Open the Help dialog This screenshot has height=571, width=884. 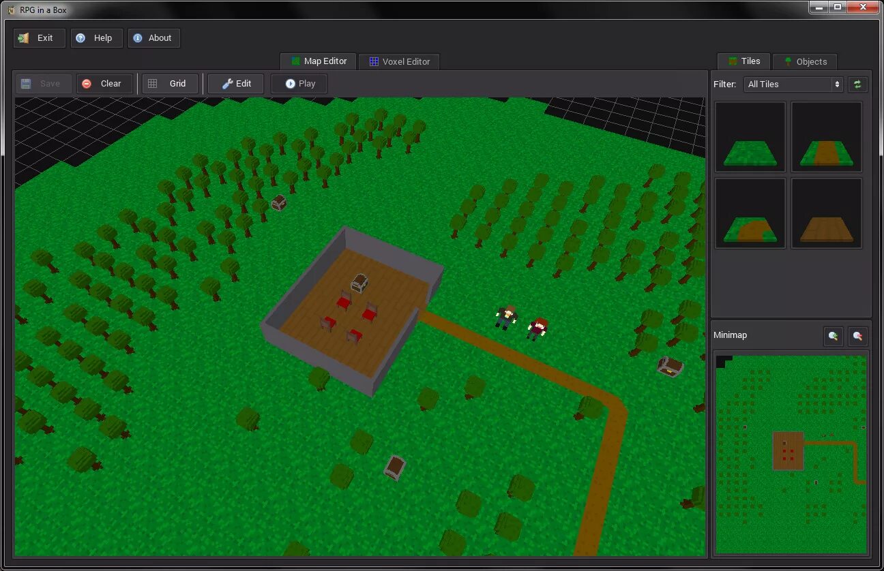97,38
